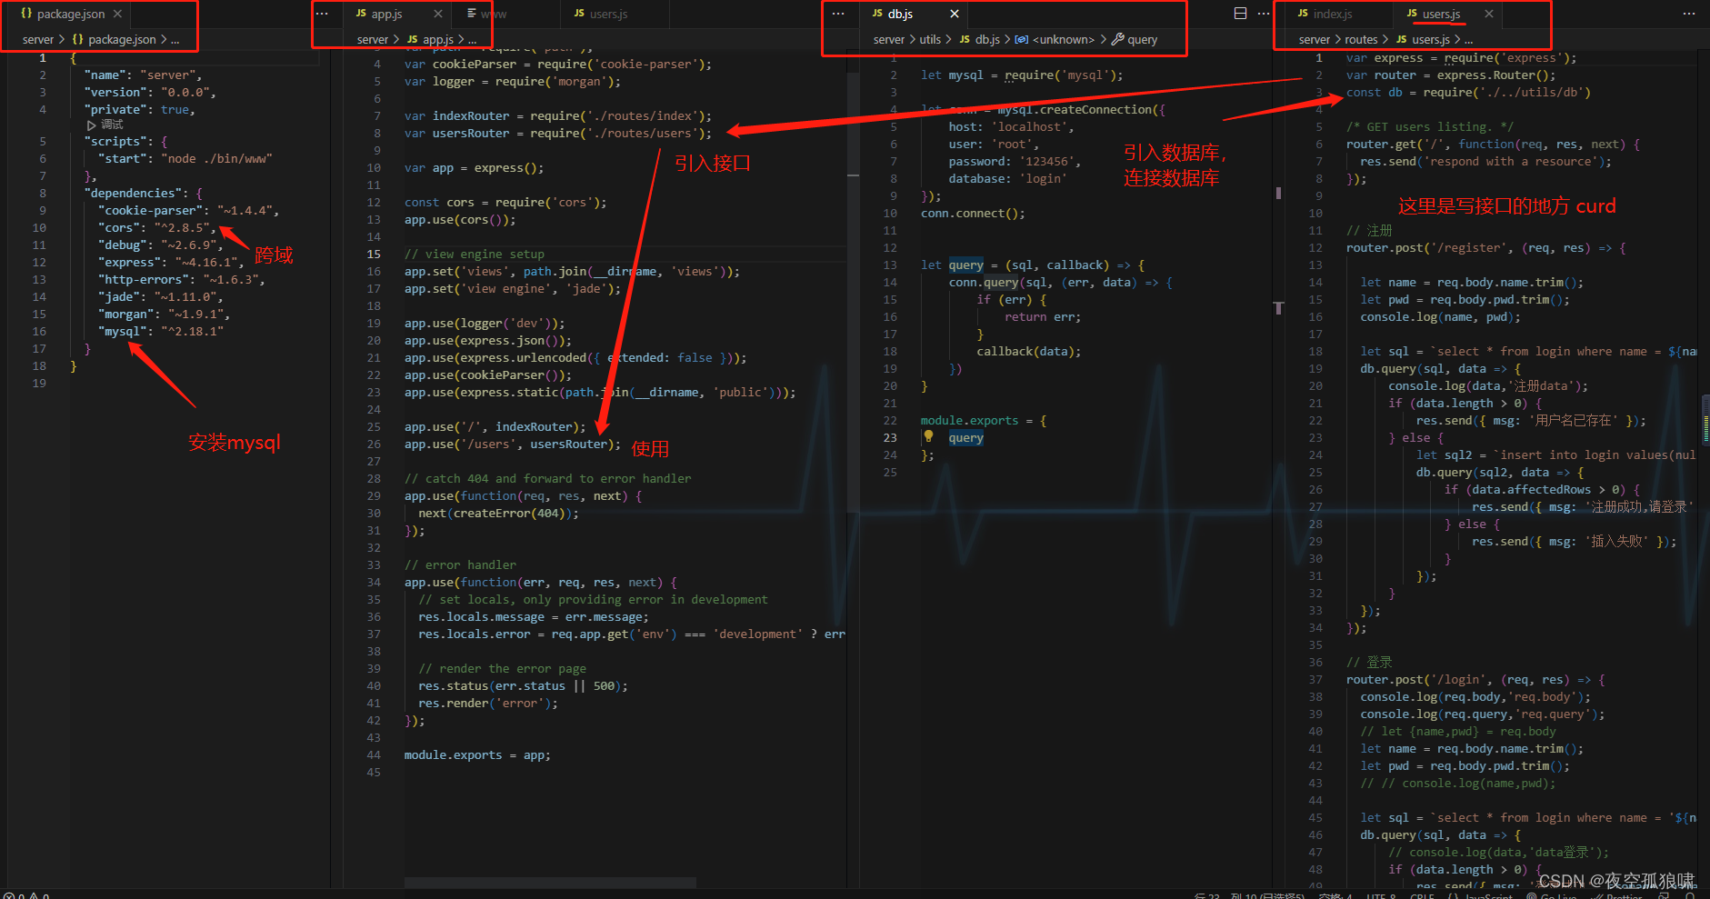1710x899 pixels.
Task: Open 'routes' breadcrumb in users.js editor
Action: click(x=1361, y=39)
